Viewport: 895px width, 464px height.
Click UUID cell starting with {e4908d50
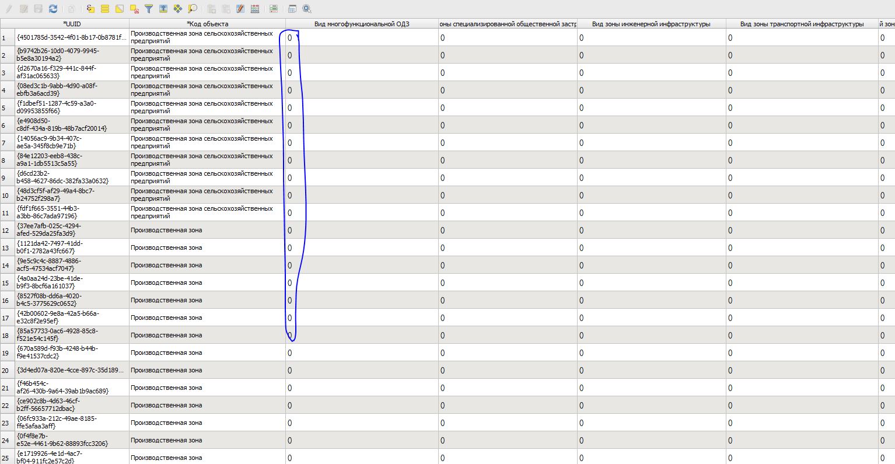[x=72, y=125]
